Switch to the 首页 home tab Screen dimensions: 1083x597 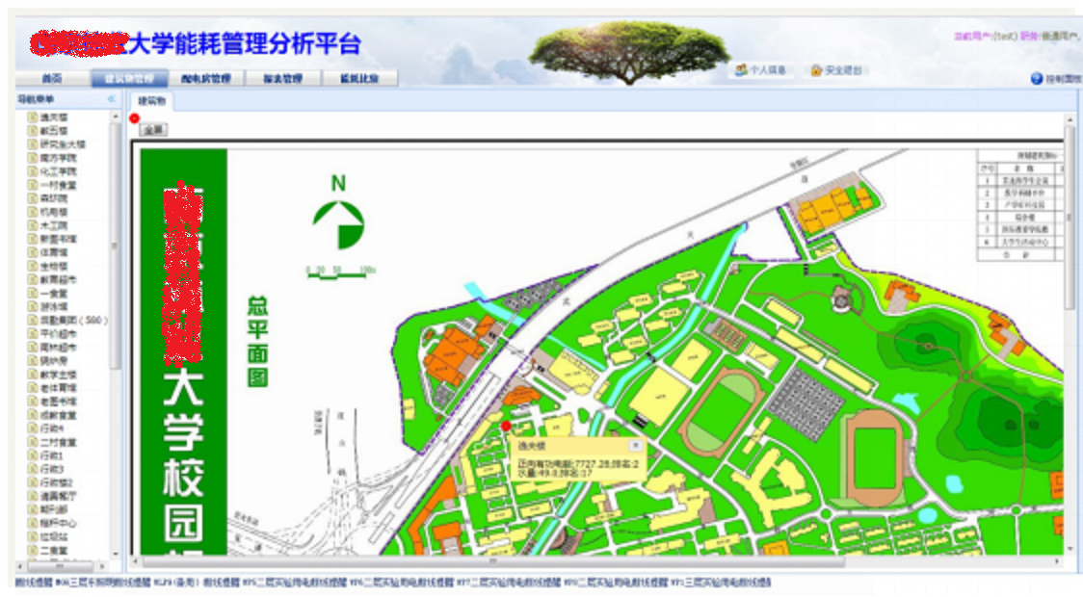tap(52, 79)
